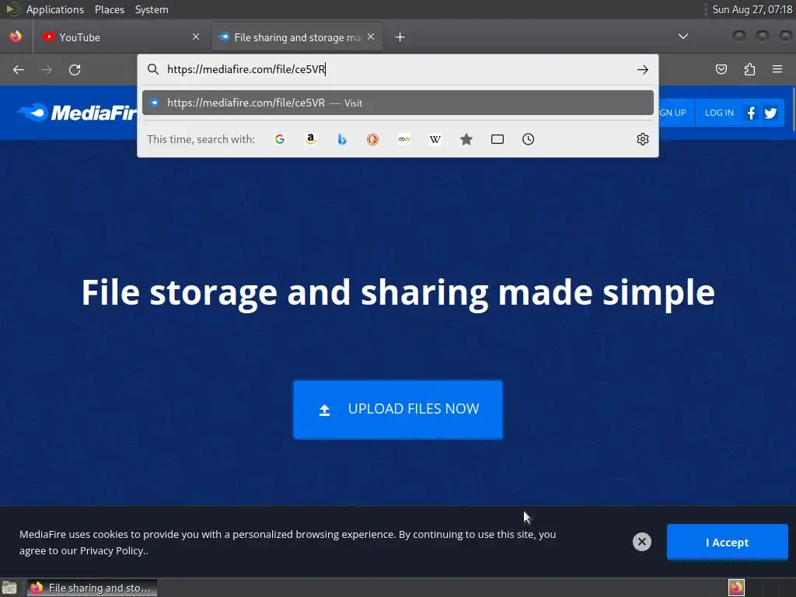796x597 pixels.
Task: Click the I Accept cookies button
Action: (727, 542)
